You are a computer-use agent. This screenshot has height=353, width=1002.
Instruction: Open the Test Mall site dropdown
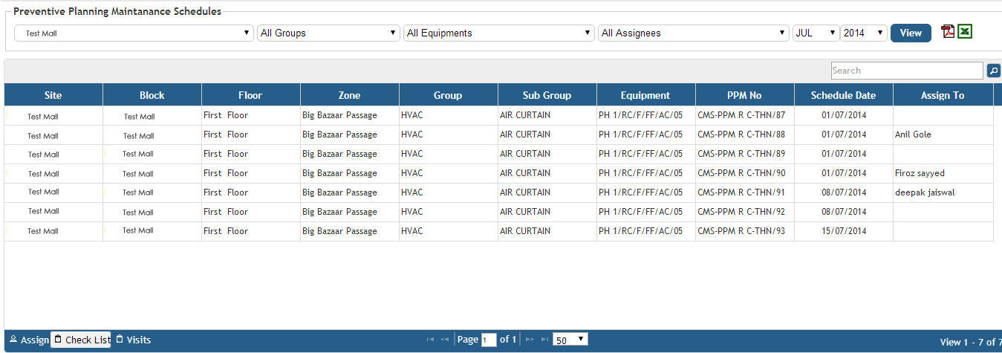point(134,33)
